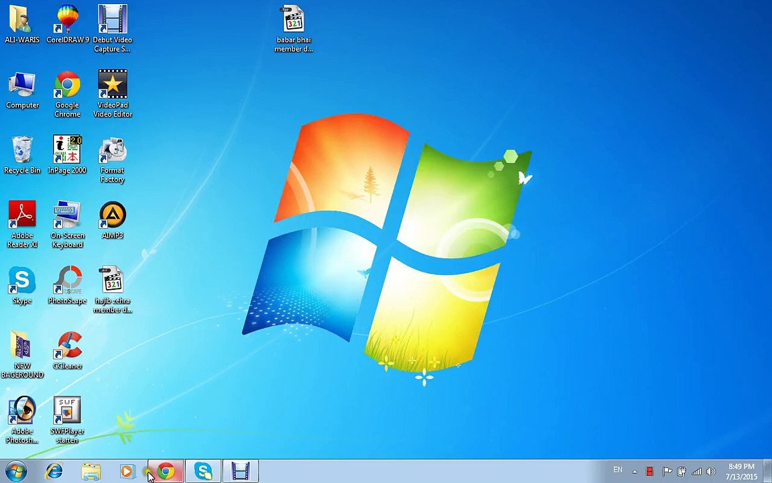Select the Computer desktop icon
The height and width of the screenshot is (483, 772).
click(21, 90)
